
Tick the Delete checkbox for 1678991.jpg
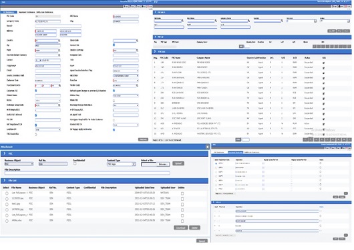[x=182, y=210]
